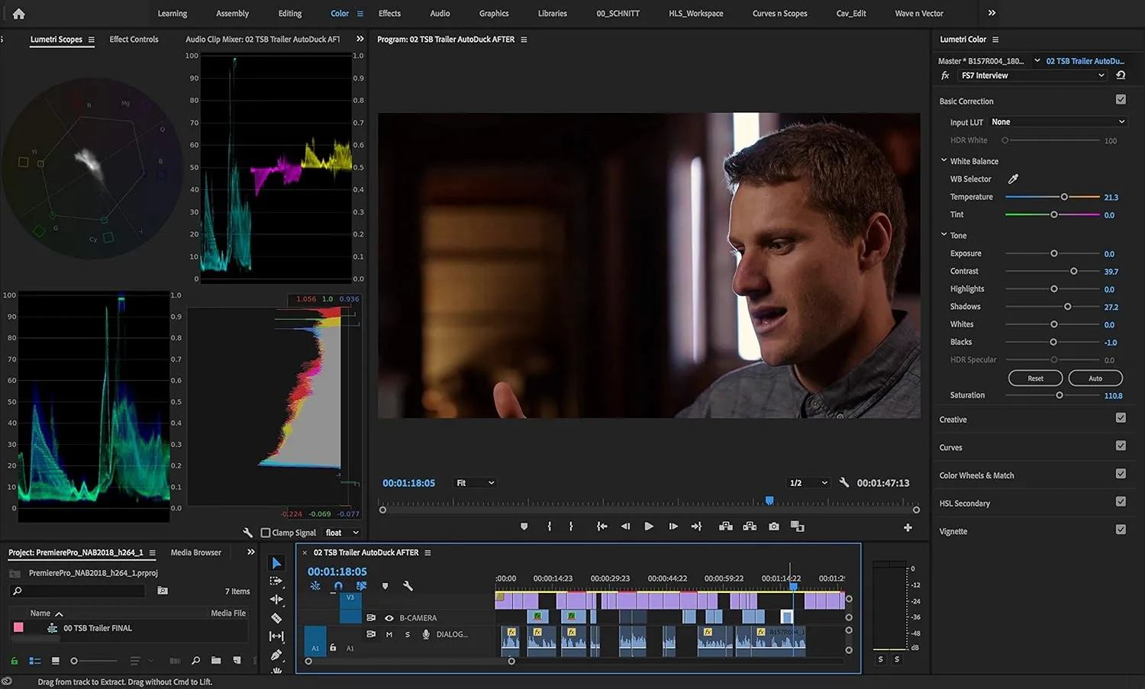Viewport: 1145px width, 689px height.
Task: Click the Auto correction button
Action: (x=1095, y=378)
